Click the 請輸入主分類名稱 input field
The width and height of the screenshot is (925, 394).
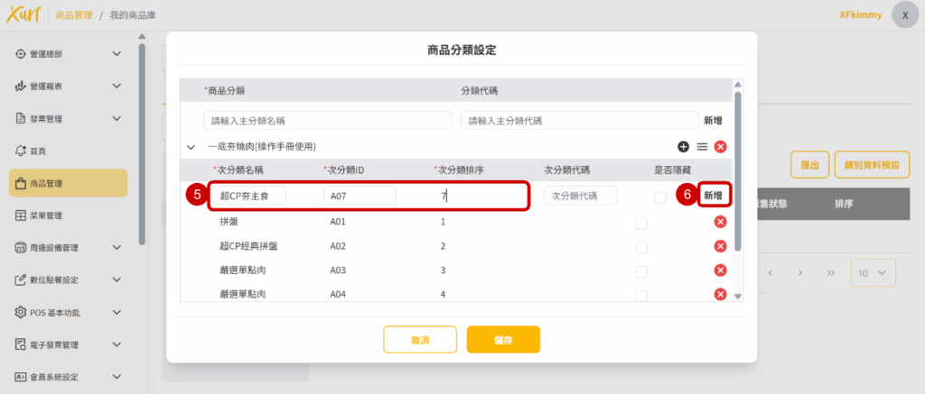[327, 120]
